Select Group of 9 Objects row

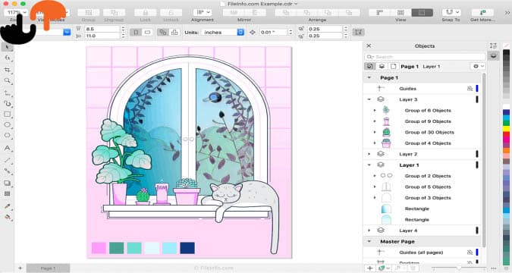click(422, 121)
